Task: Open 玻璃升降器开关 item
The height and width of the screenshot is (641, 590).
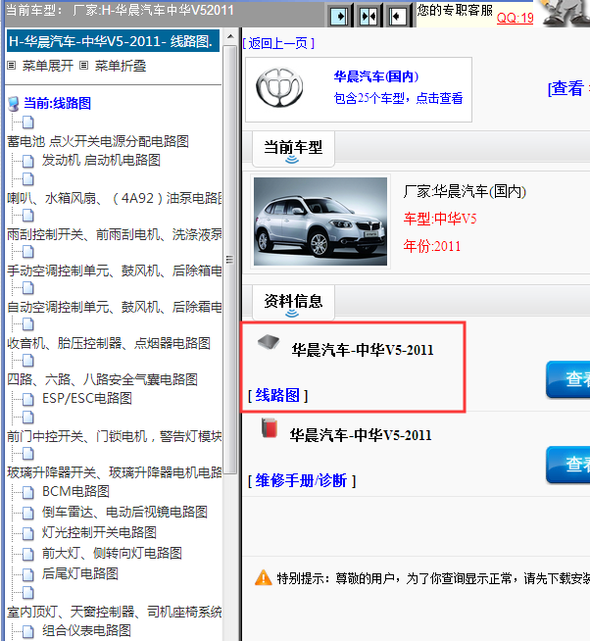Action: [115, 473]
